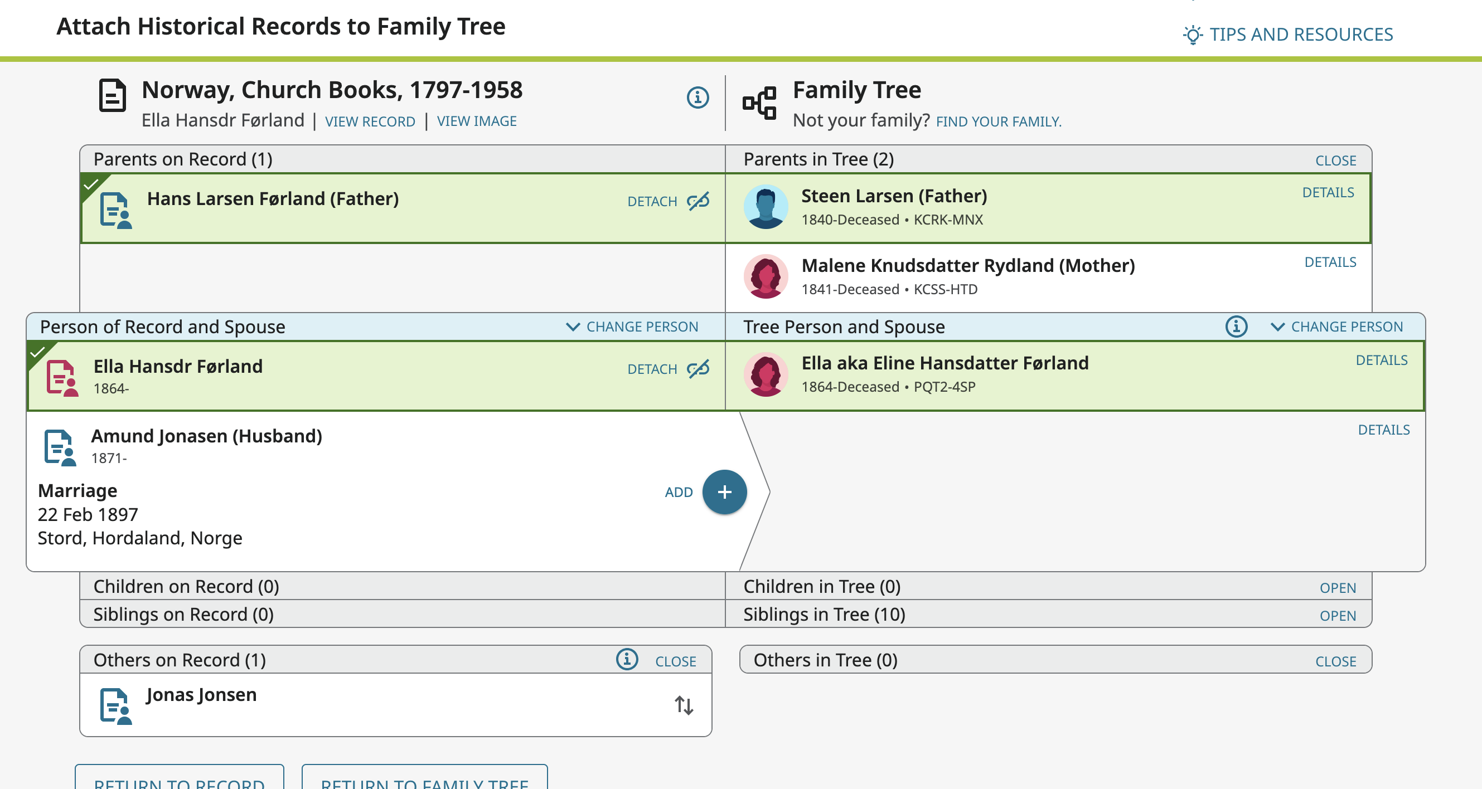Open the Siblings in Tree section

[x=1337, y=616]
